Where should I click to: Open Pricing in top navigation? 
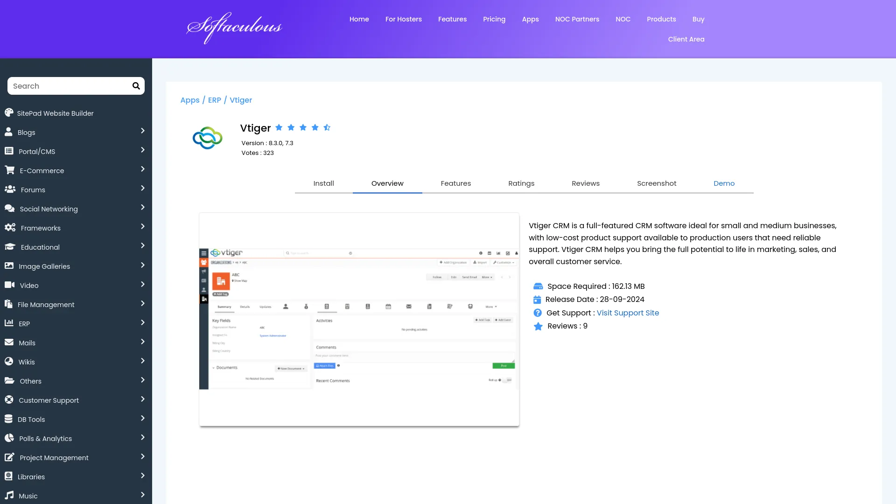(x=494, y=19)
